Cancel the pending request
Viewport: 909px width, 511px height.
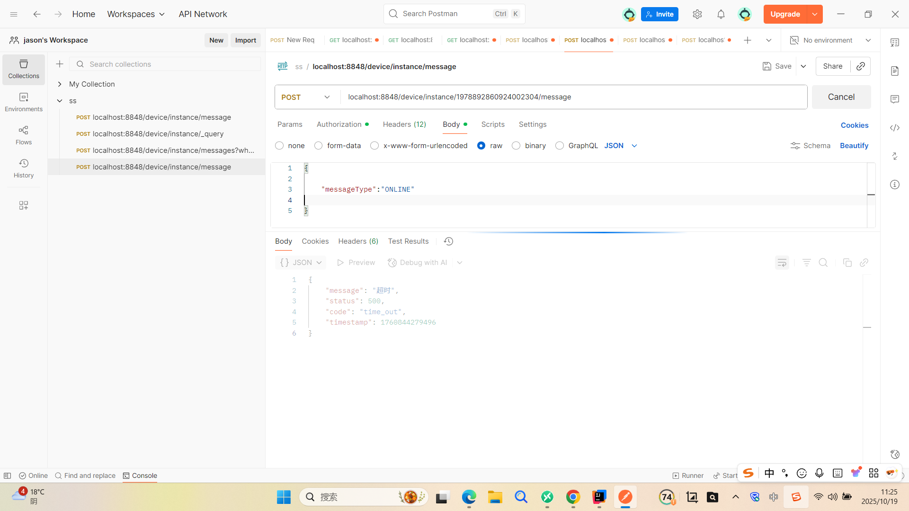[x=841, y=97]
